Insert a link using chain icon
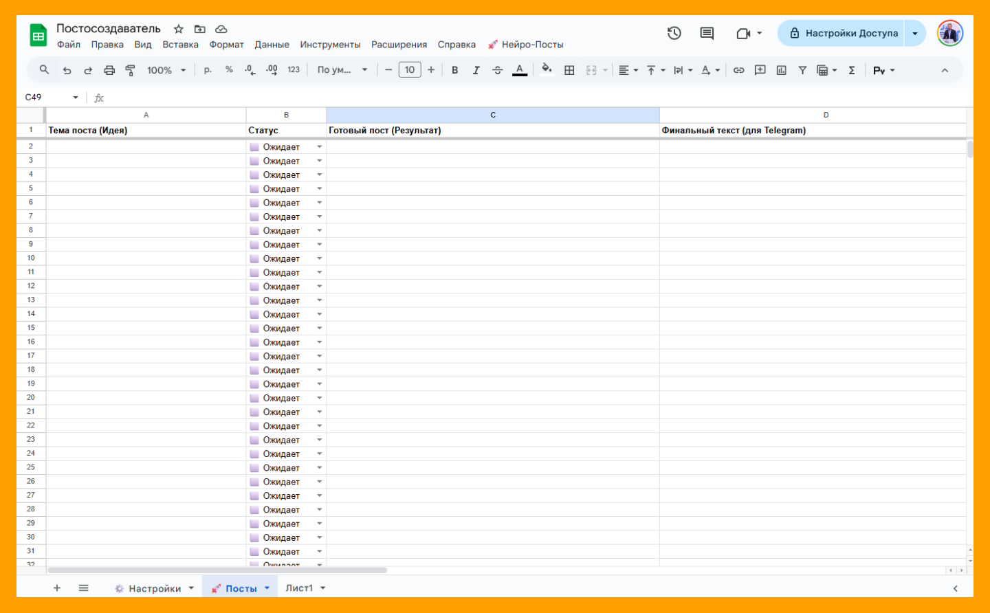The width and height of the screenshot is (990, 613). tap(738, 70)
